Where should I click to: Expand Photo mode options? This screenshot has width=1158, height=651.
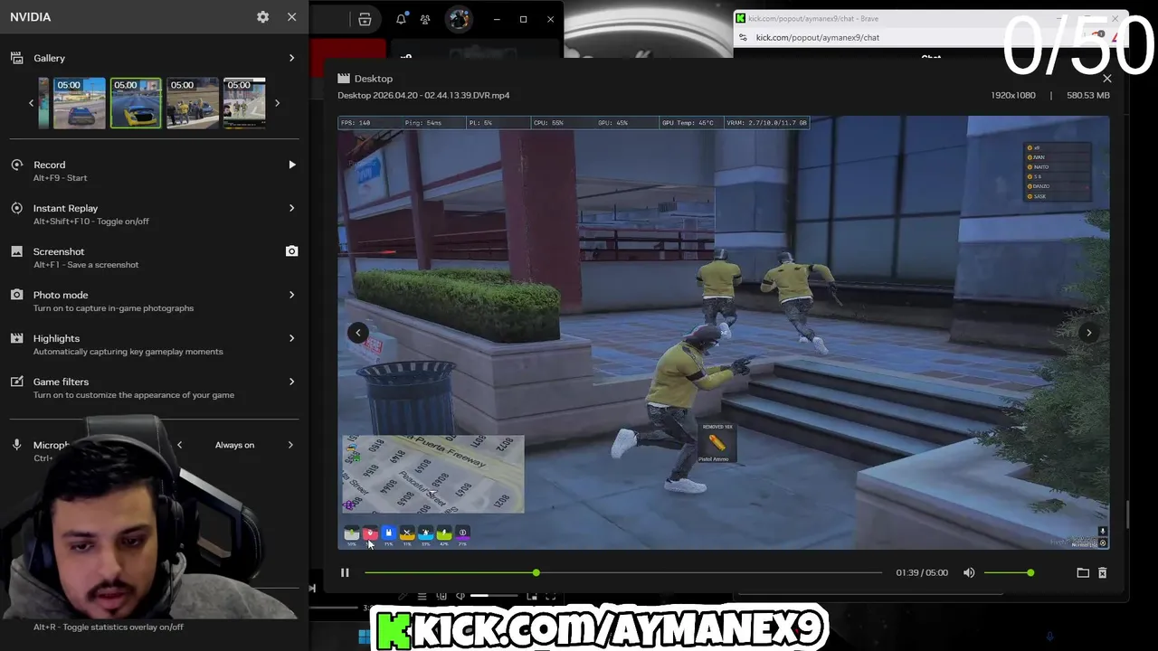click(291, 295)
